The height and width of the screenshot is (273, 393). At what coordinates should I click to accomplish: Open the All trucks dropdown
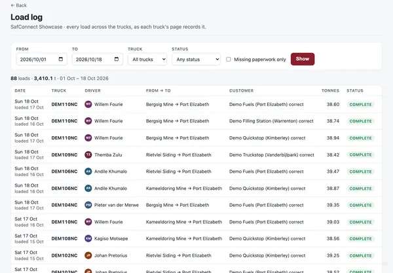[147, 59]
